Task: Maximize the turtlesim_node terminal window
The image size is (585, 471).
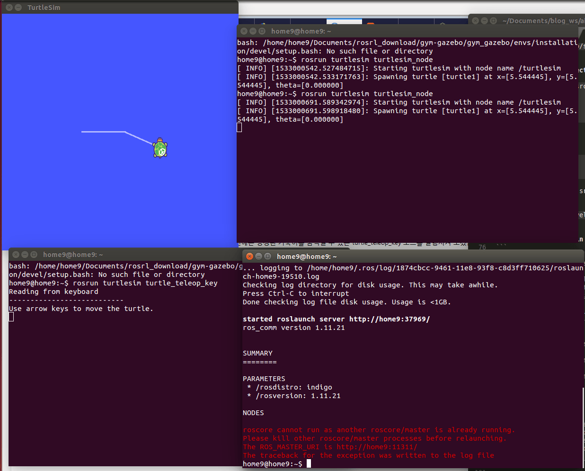Action: (x=262, y=31)
